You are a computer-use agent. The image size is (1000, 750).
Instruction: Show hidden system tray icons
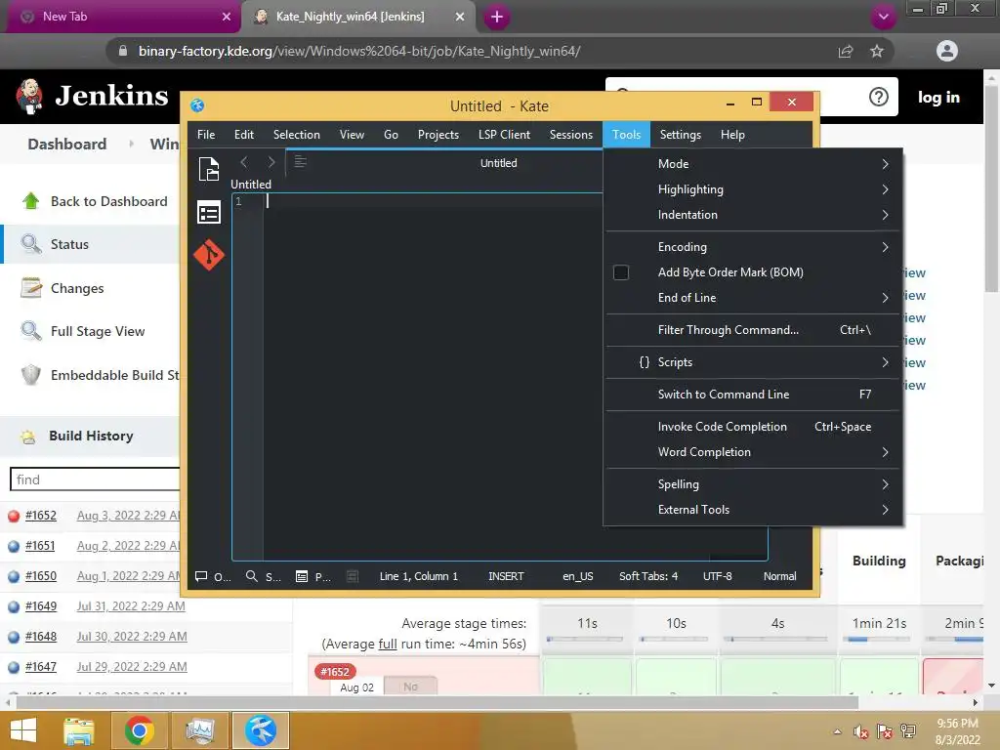[x=837, y=731]
